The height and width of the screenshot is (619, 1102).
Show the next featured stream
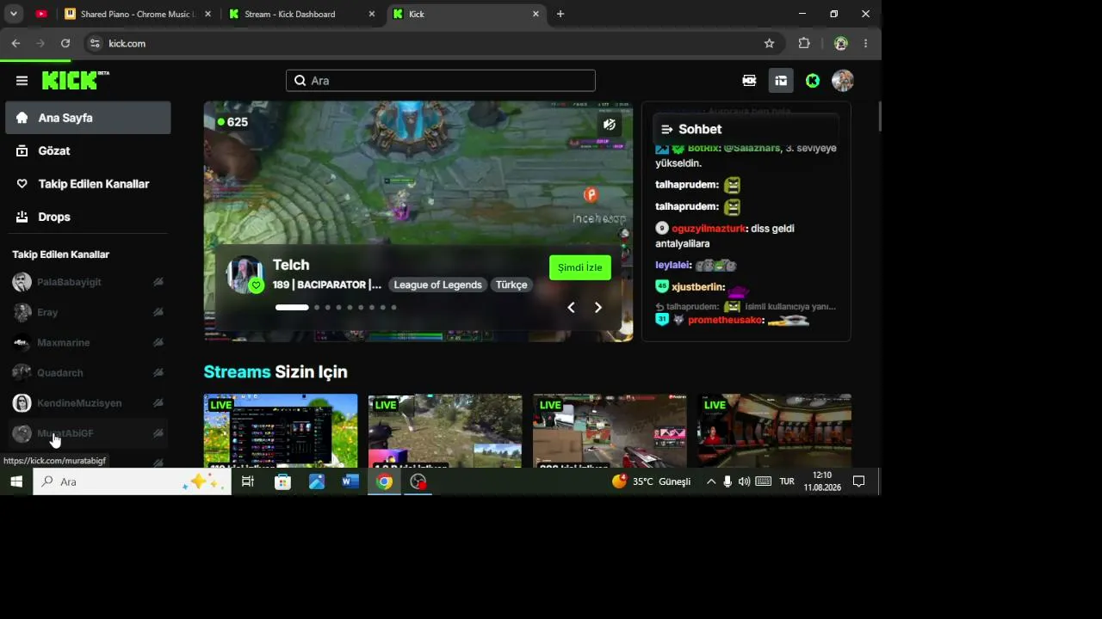point(598,307)
